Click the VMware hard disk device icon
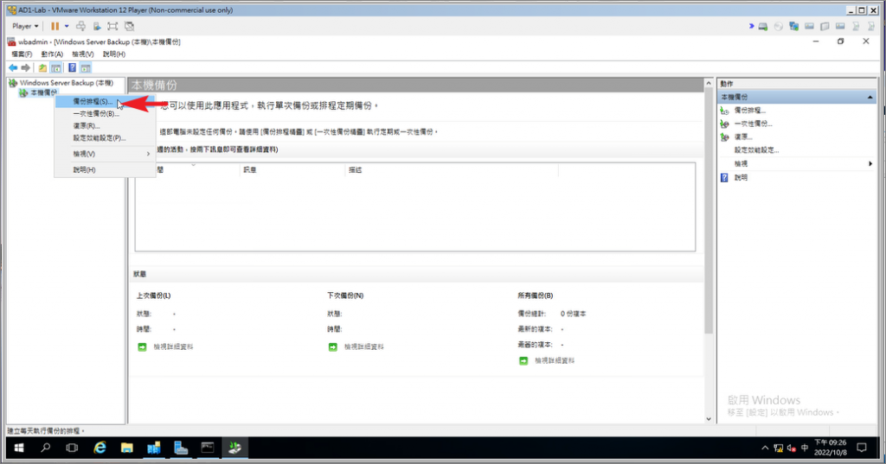The width and height of the screenshot is (886, 464). click(x=763, y=26)
